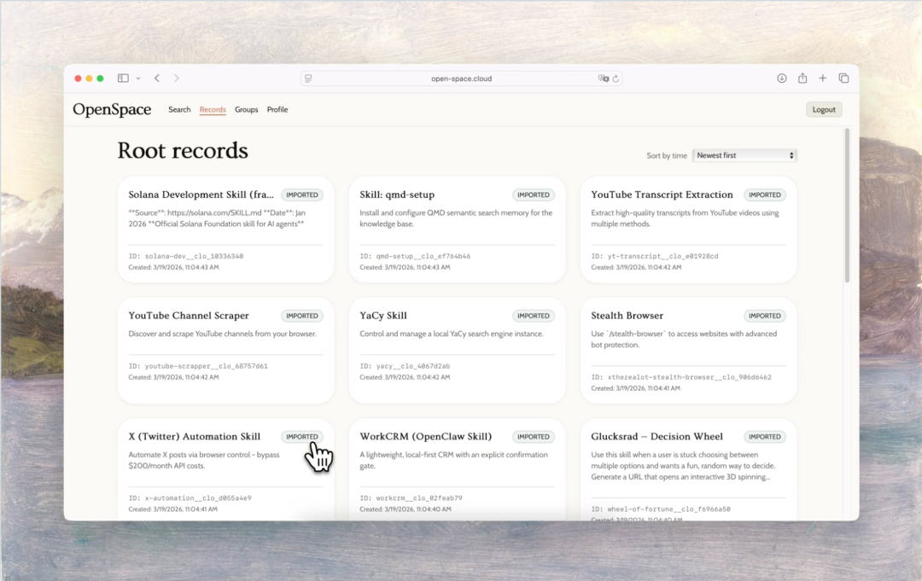The image size is (922, 581).
Task: Click ID xthezealot-stealth-browser__clo_906d6462 text
Action: pyautogui.click(x=681, y=377)
